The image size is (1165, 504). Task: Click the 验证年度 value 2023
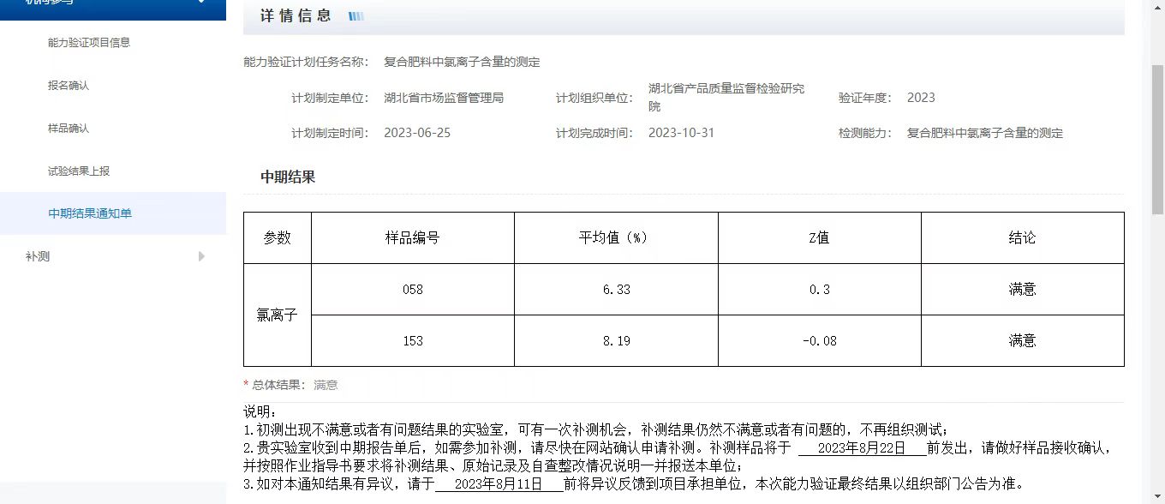[921, 98]
